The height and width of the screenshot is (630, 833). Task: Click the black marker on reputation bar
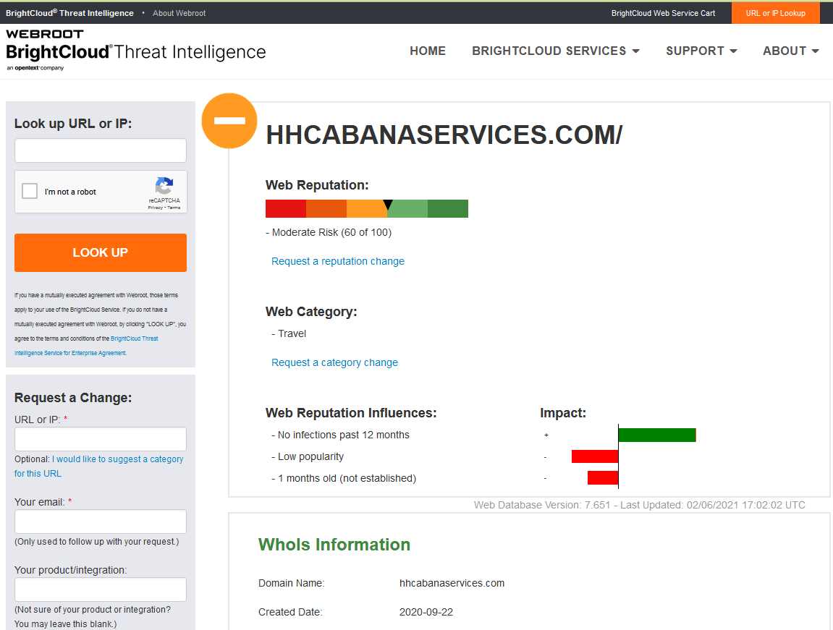(388, 205)
